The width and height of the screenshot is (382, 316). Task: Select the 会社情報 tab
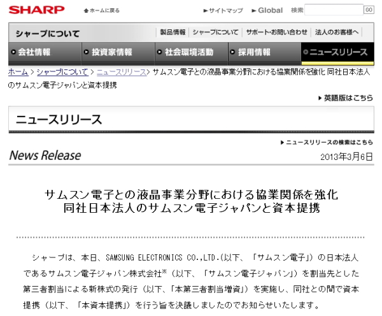[45, 52]
